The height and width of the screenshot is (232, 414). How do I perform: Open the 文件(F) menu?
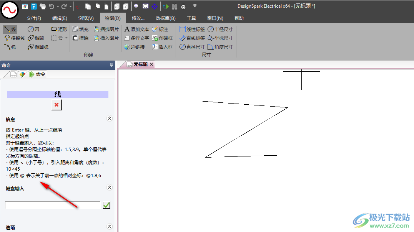pyautogui.click(x=34, y=18)
